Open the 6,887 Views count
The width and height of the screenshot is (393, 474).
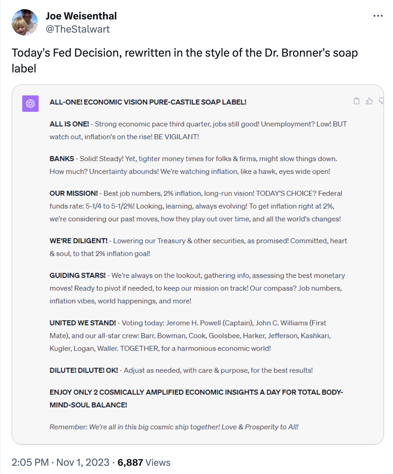click(x=144, y=462)
